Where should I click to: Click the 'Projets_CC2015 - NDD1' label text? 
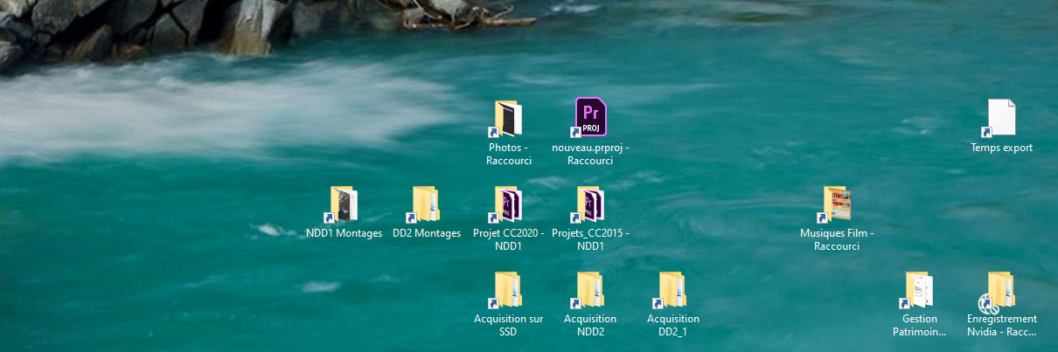(590, 239)
